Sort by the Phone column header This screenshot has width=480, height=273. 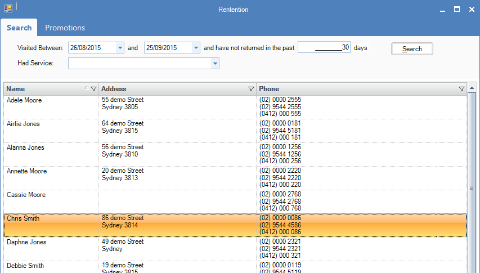click(x=355, y=89)
